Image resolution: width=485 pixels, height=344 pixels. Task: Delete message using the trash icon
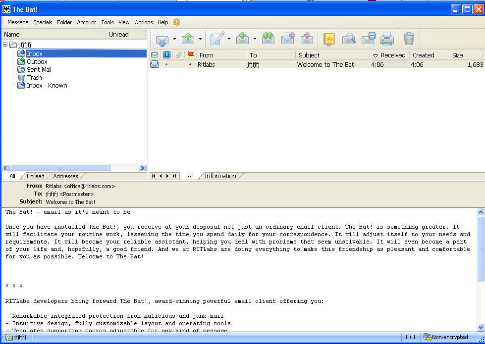pyautogui.click(x=409, y=39)
